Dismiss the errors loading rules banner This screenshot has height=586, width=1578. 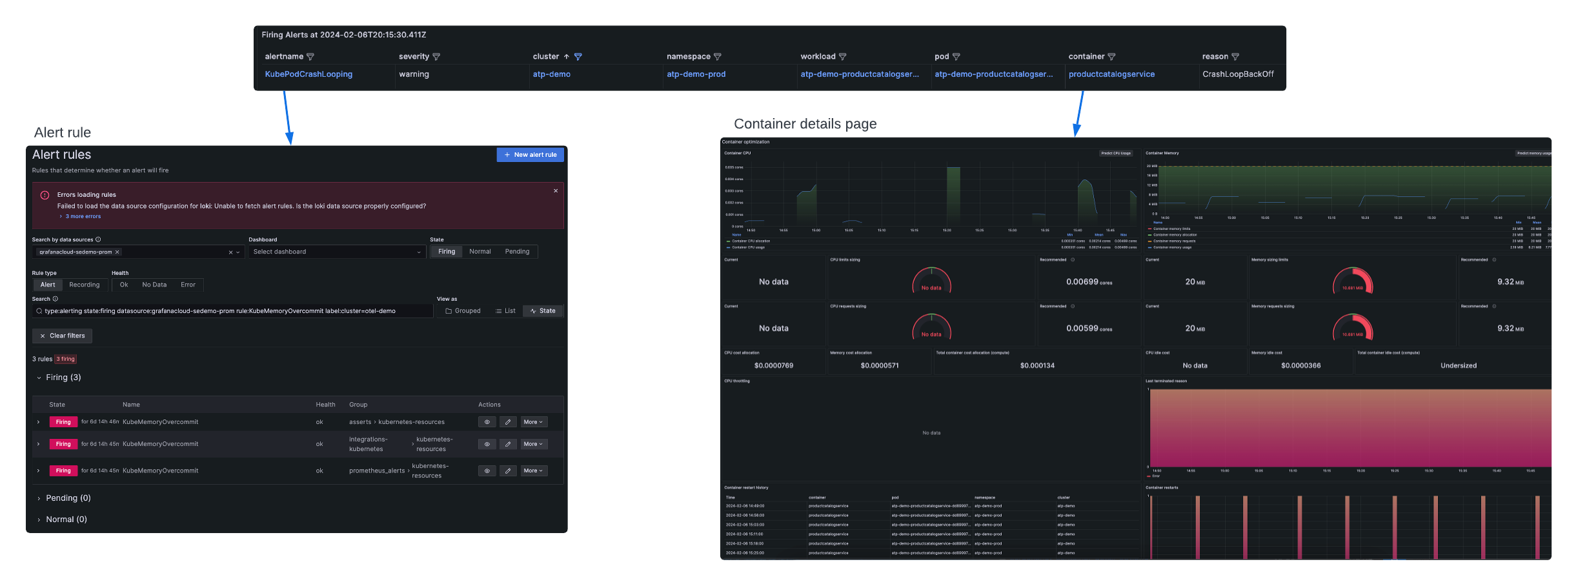tap(555, 190)
